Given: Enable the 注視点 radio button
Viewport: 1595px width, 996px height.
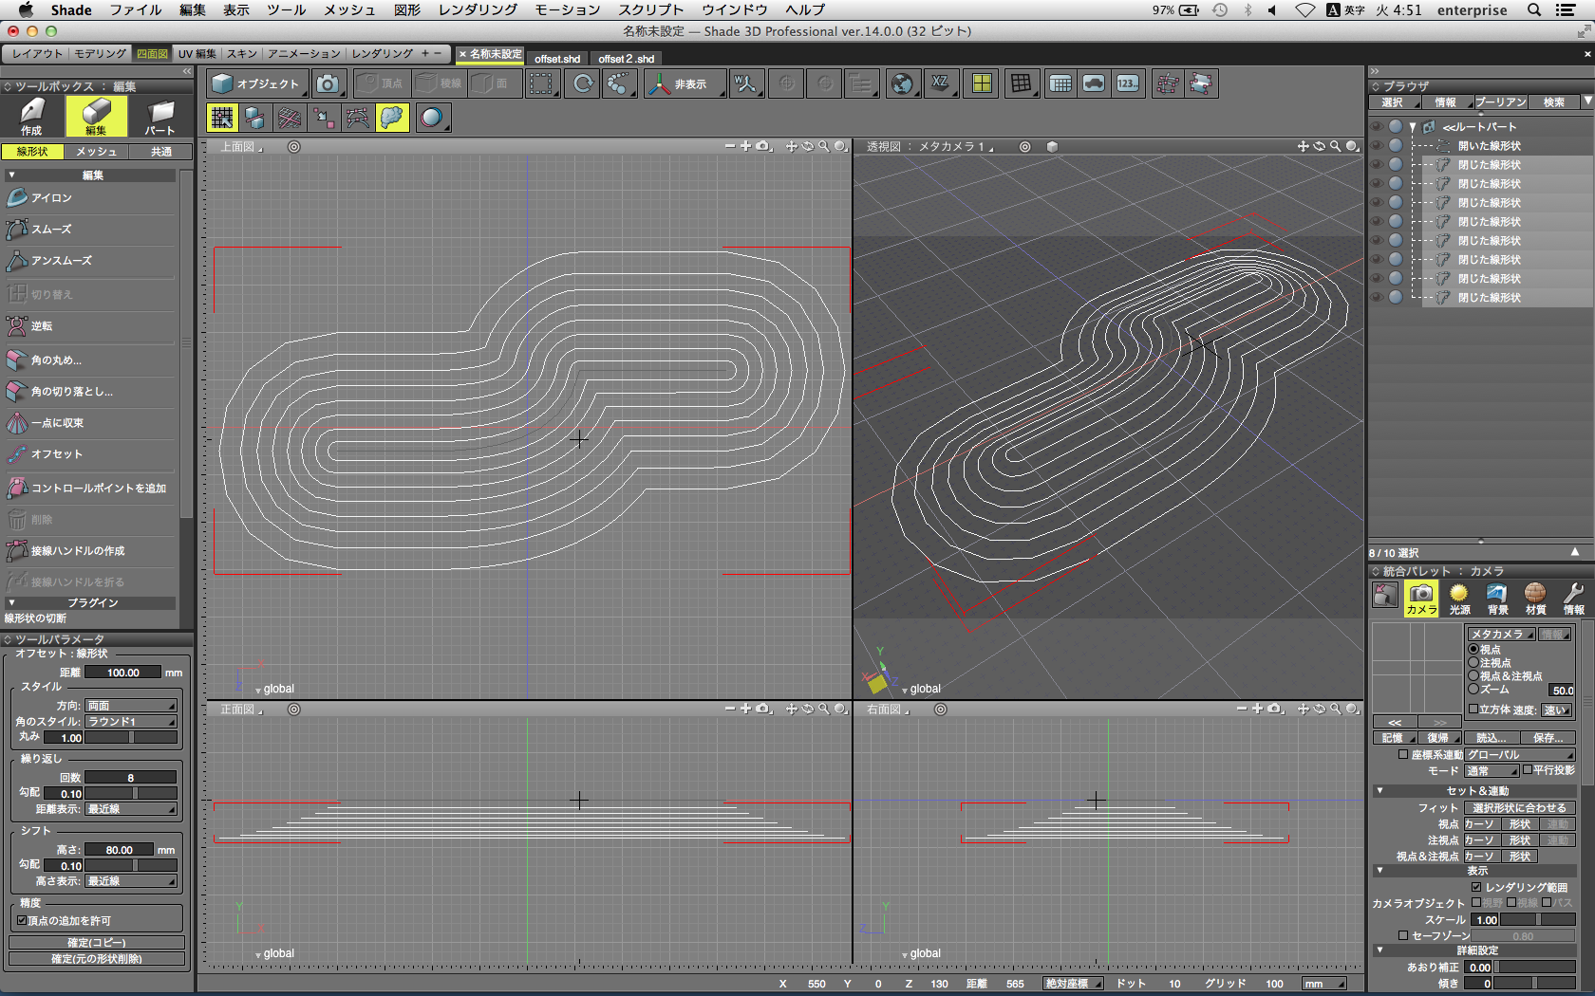Looking at the screenshot, I should click(x=1473, y=663).
